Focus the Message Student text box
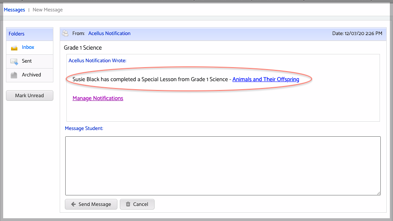The width and height of the screenshot is (393, 221). click(223, 166)
